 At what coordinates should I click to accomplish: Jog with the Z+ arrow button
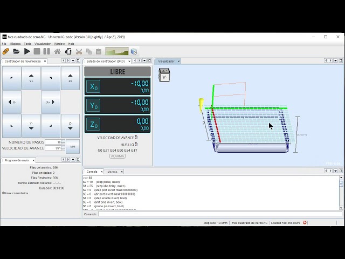pos(70,78)
